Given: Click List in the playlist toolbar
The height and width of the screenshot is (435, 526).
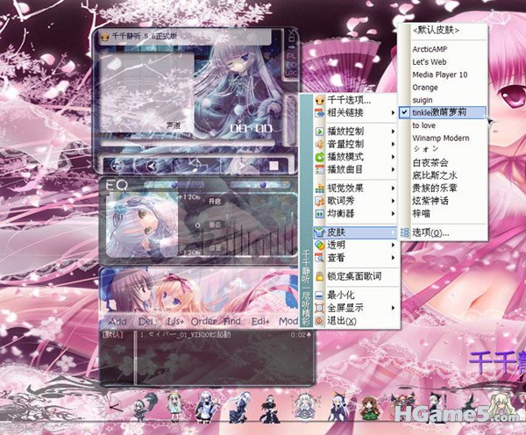Looking at the screenshot, I should click(175, 322).
